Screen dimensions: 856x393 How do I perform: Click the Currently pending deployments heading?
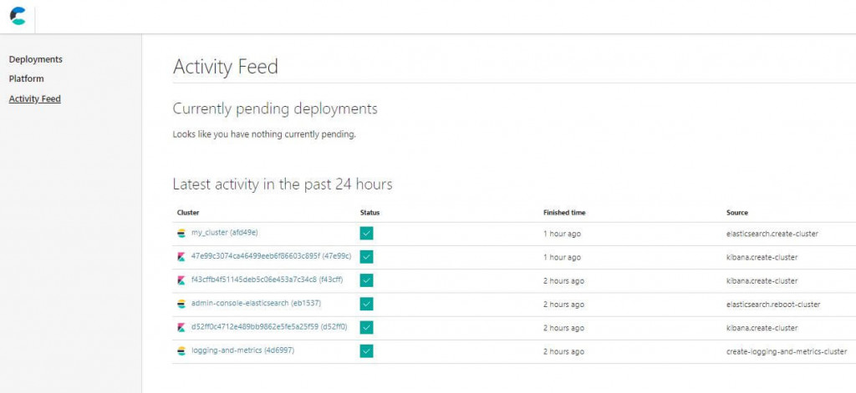tap(275, 109)
